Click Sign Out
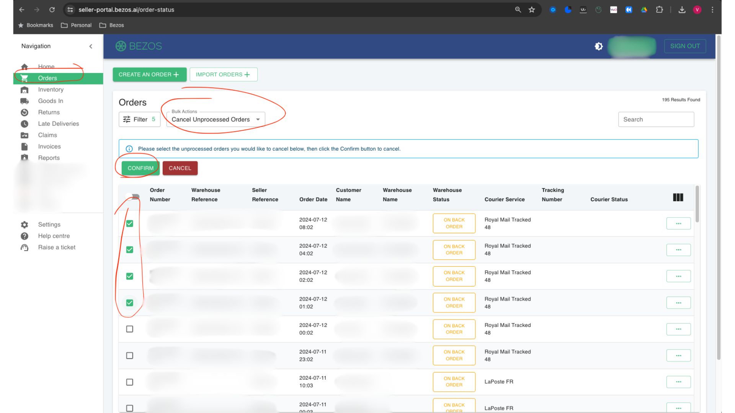Viewport: 735px width, 413px height. pyautogui.click(x=685, y=46)
